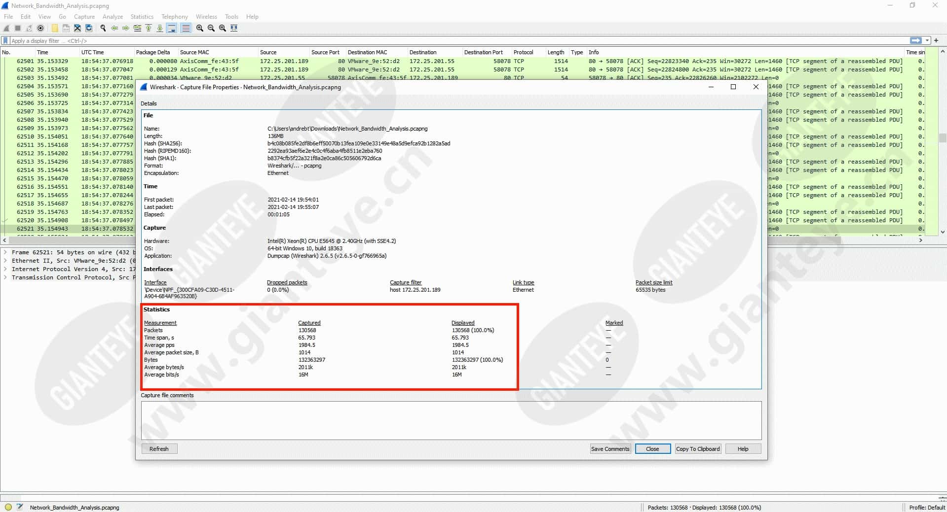This screenshot has width=947, height=512.
Task: Click the stop capture square icon
Action: coord(18,28)
